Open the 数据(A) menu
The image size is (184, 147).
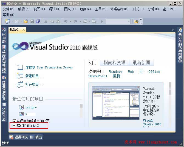tap(85, 9)
